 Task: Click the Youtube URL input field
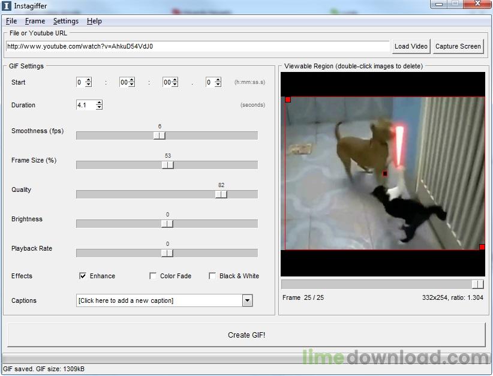point(197,46)
